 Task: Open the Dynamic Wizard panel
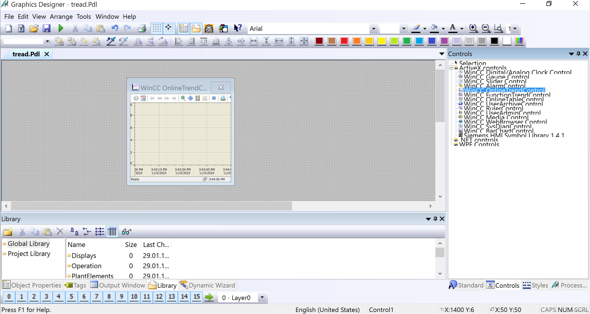pyautogui.click(x=208, y=285)
